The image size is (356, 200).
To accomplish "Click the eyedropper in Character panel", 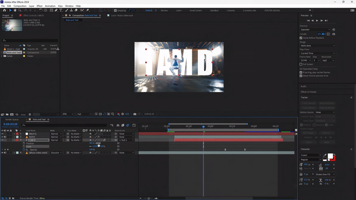I will (x=325, y=155).
